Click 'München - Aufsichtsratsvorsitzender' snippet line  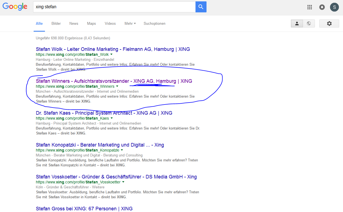click(x=87, y=91)
